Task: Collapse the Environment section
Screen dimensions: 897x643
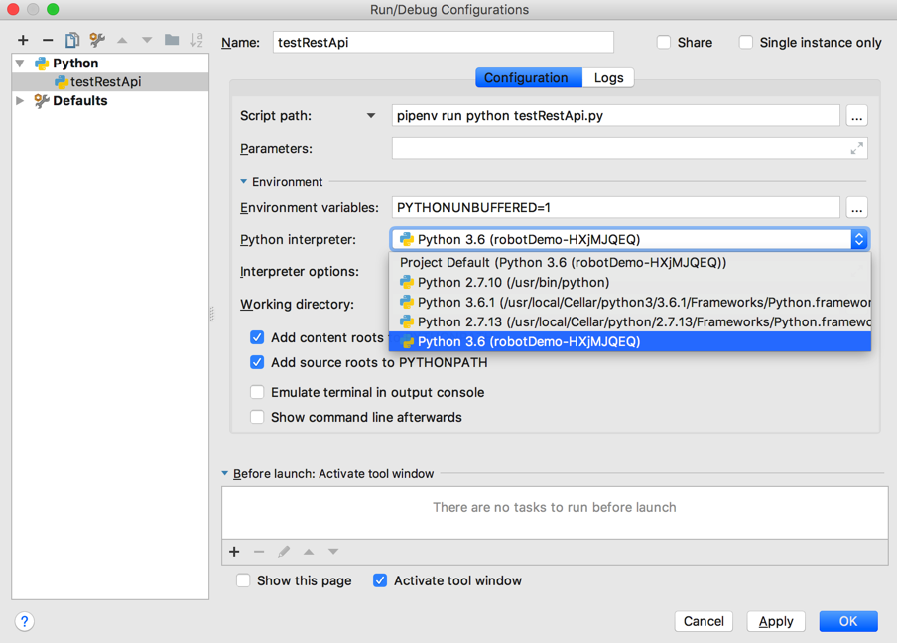Action: pos(244,182)
